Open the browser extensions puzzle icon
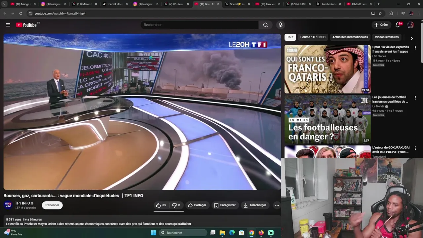Image resolution: width=423 pixels, height=238 pixels. [391, 13]
